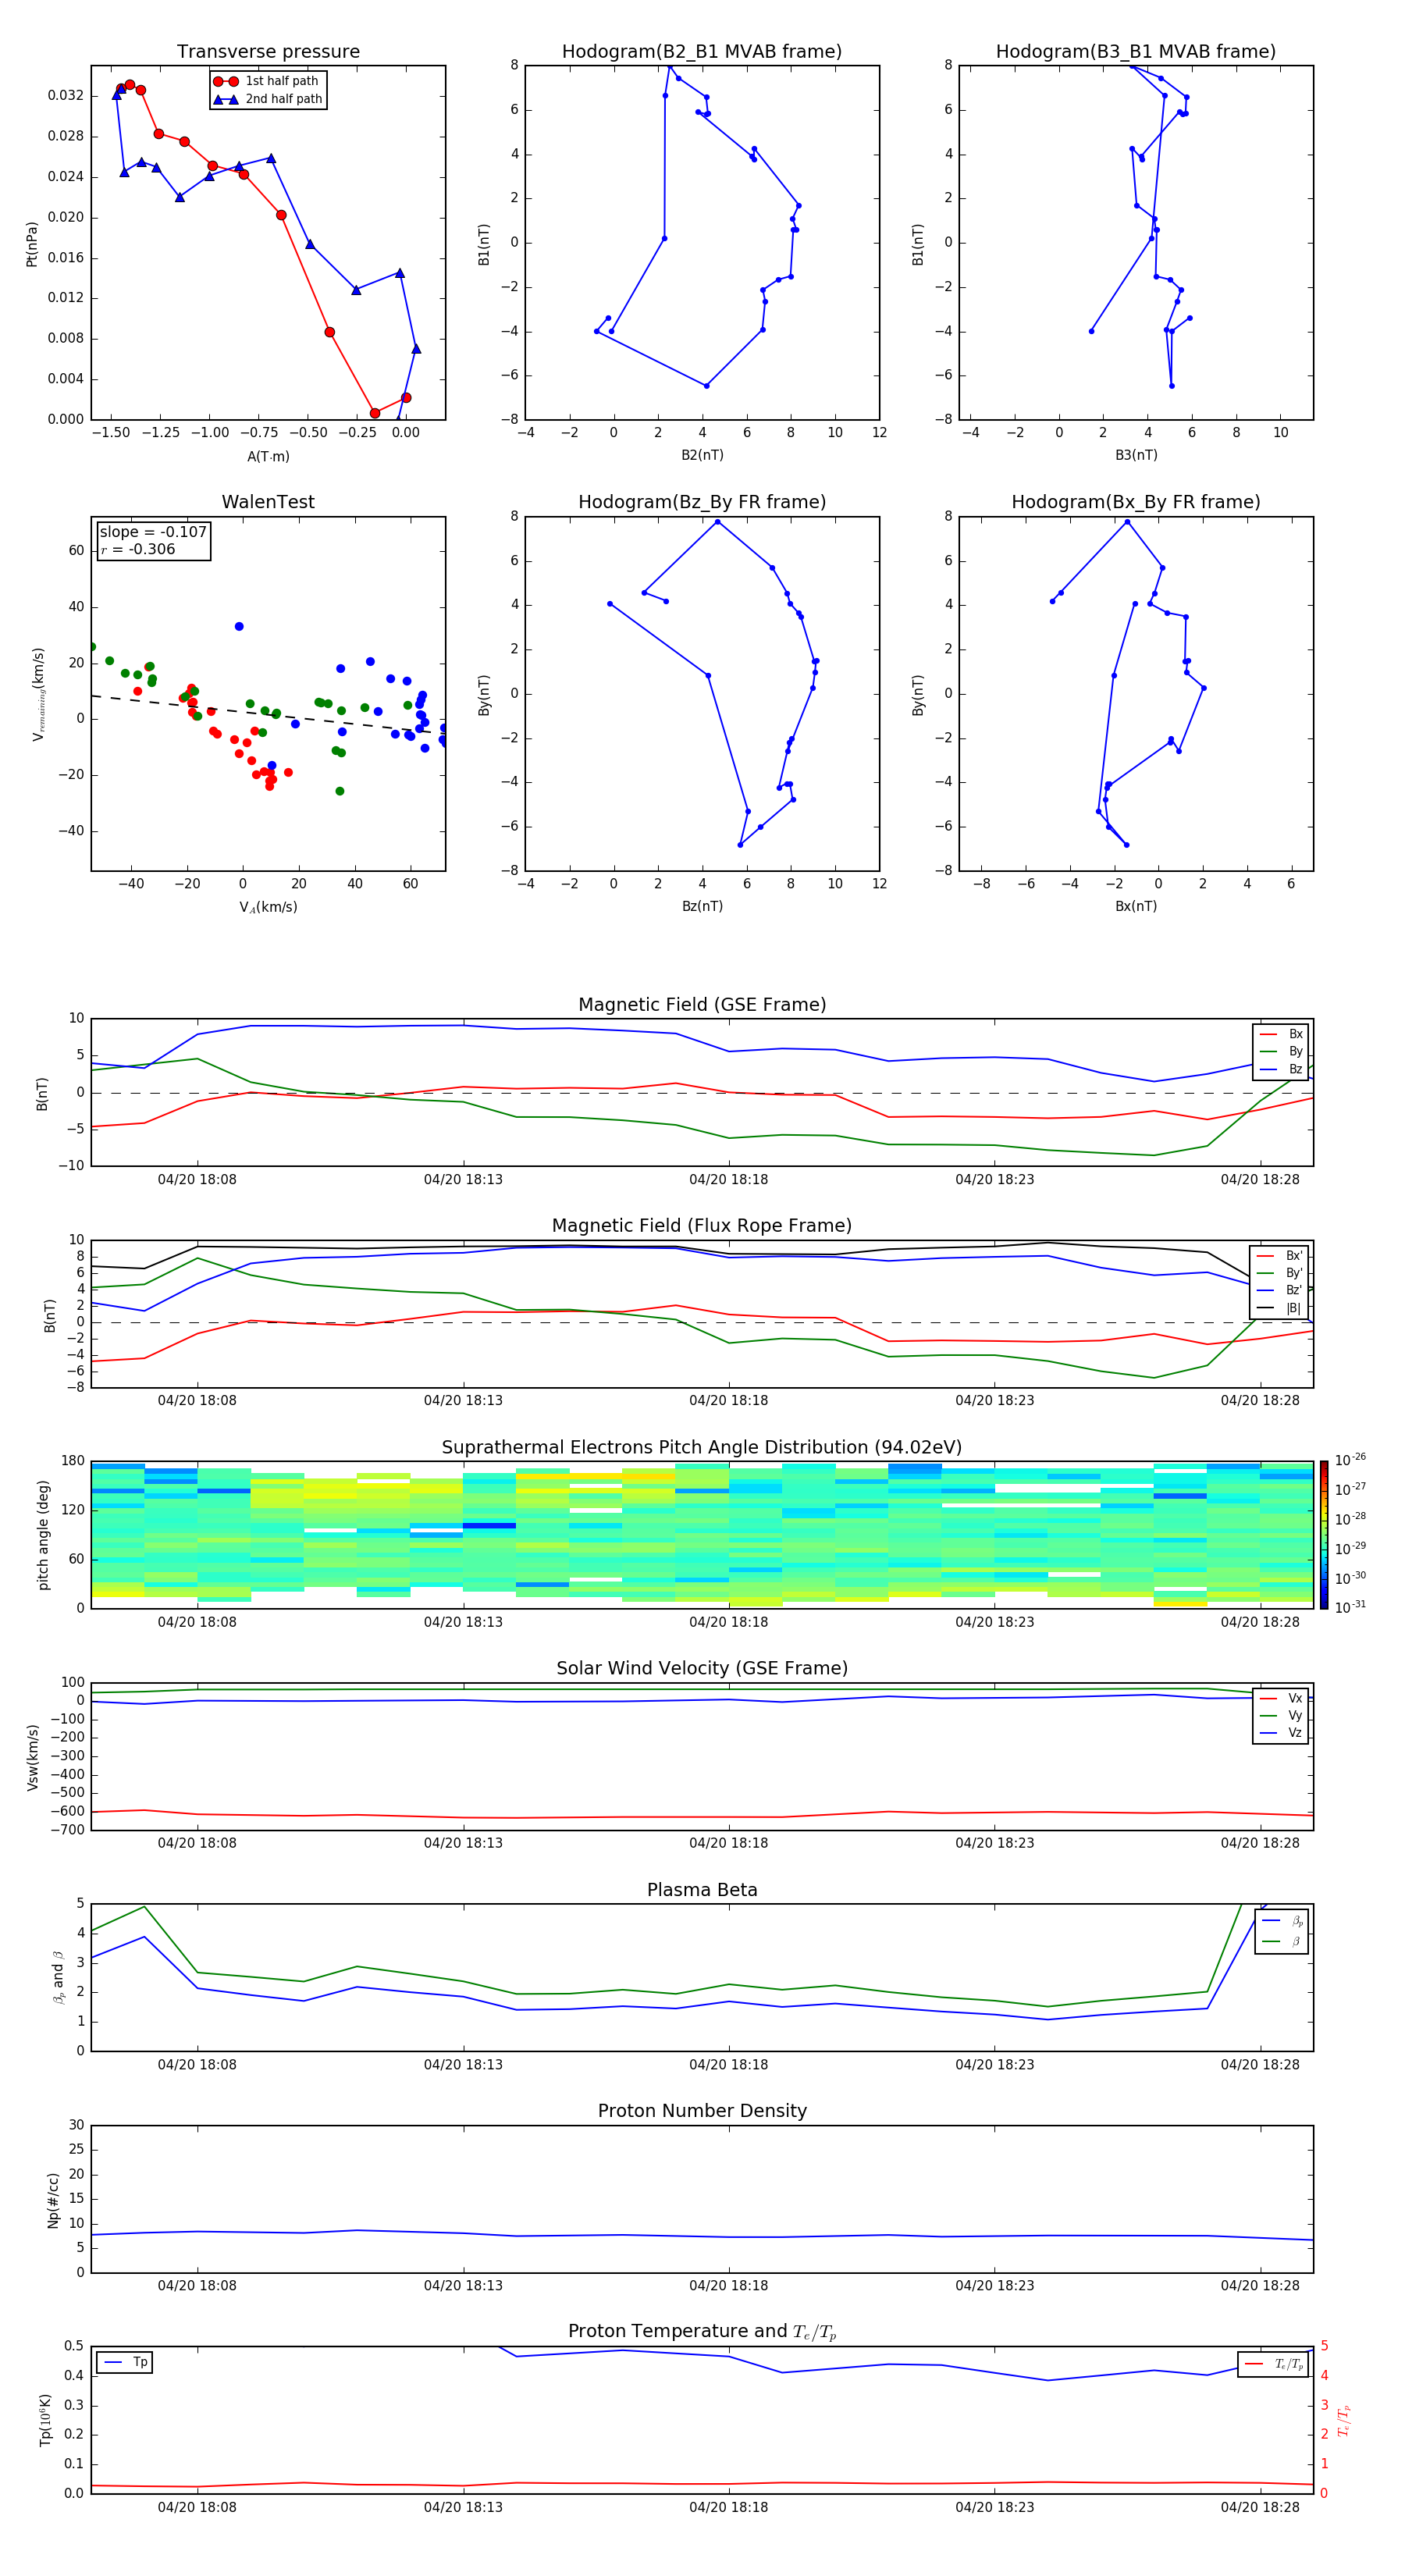Click the 'Np(#/cc)' axis label

(53, 2200)
